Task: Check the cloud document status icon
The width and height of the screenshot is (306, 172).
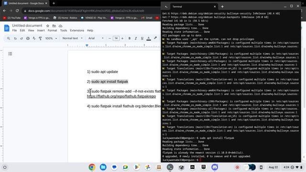Action: [x=61, y=26]
